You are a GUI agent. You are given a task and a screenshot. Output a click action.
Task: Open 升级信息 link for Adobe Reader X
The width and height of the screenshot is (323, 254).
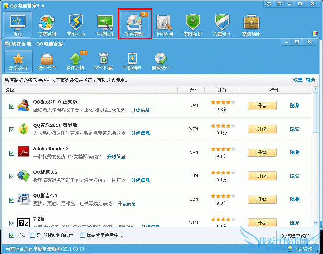(116, 157)
